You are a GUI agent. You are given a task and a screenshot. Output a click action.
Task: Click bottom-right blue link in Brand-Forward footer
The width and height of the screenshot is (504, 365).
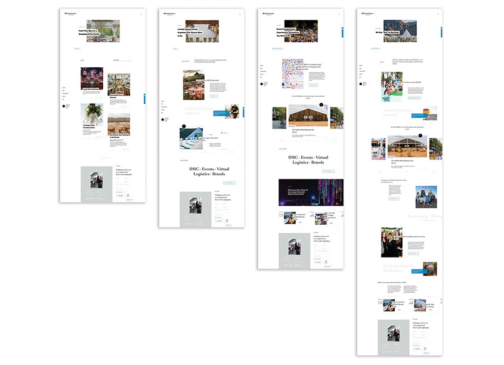(x=327, y=267)
